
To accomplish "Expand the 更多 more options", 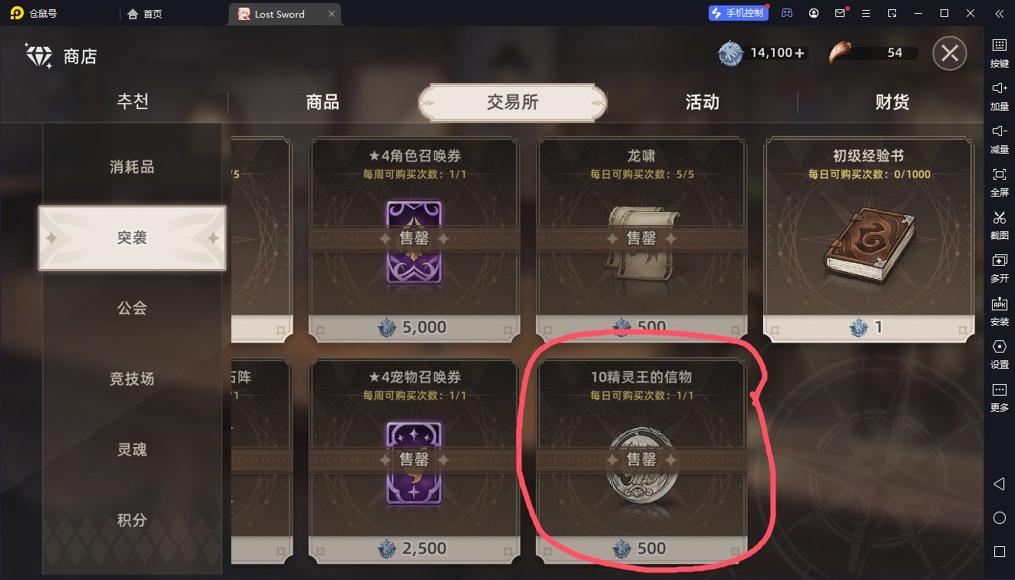I will pos(999,397).
